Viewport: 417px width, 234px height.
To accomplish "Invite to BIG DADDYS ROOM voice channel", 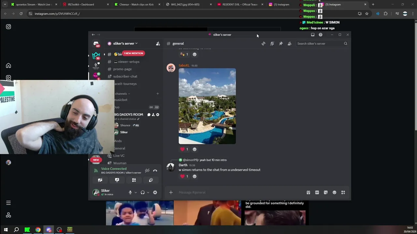I will pos(153,115).
